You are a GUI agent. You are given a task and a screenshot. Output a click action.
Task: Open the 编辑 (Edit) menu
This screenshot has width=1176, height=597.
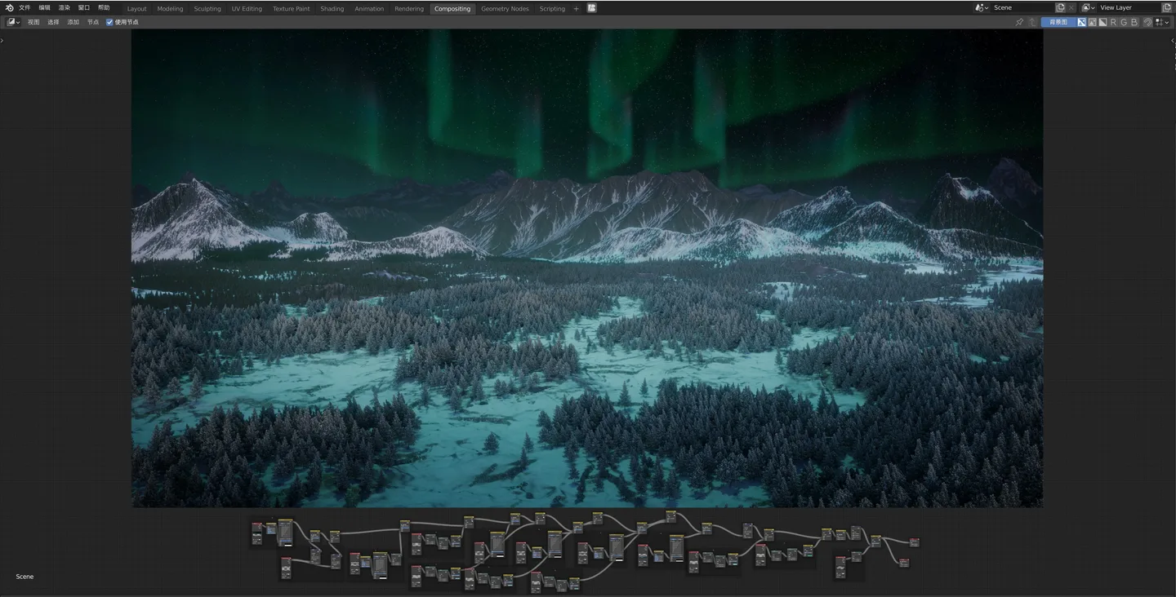[x=44, y=7]
